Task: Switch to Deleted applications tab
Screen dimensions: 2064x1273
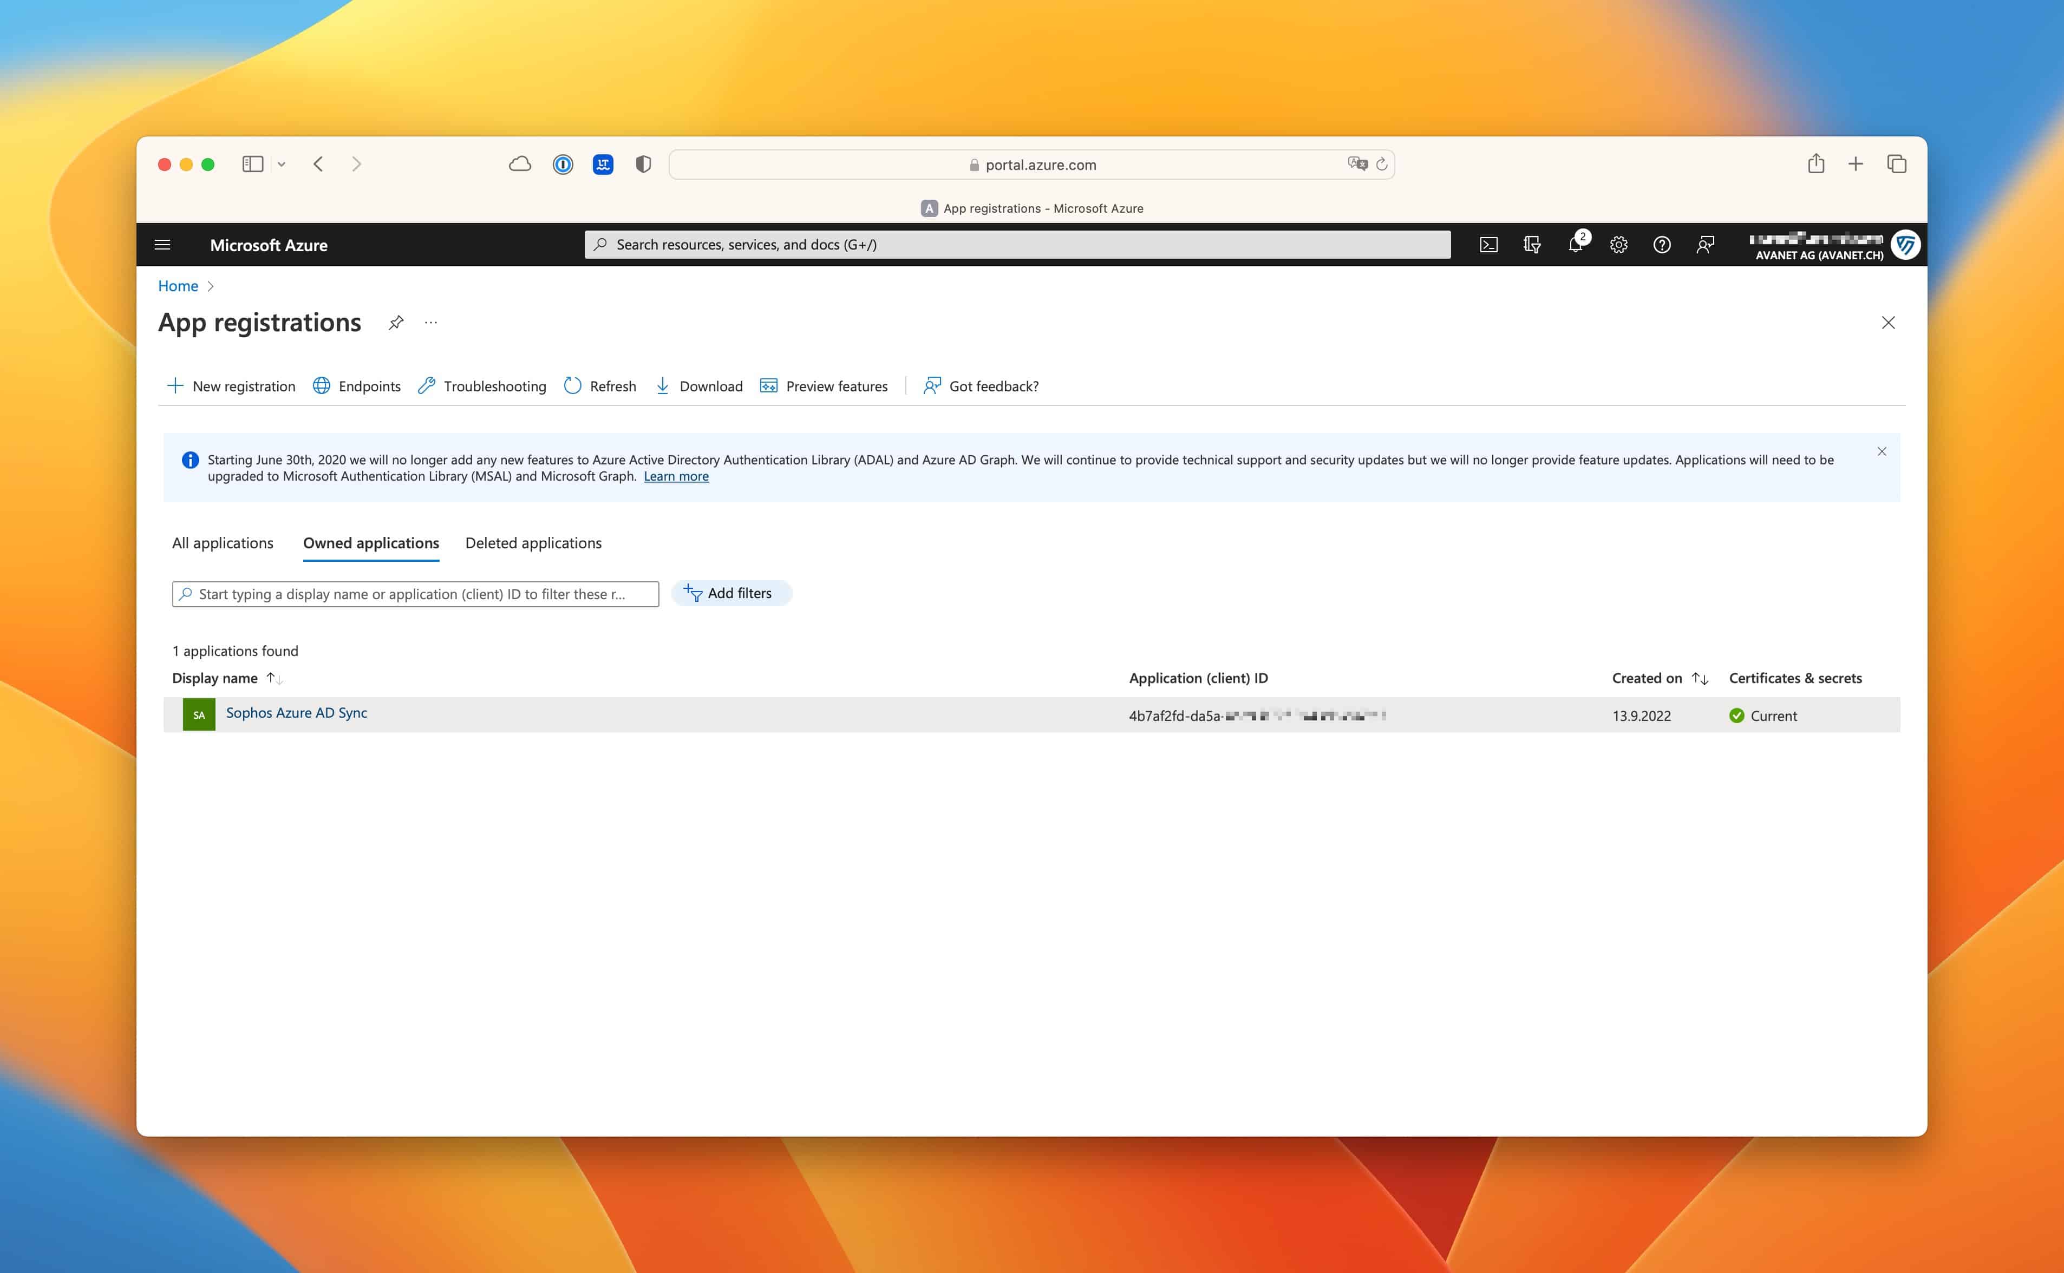Action: click(x=534, y=543)
